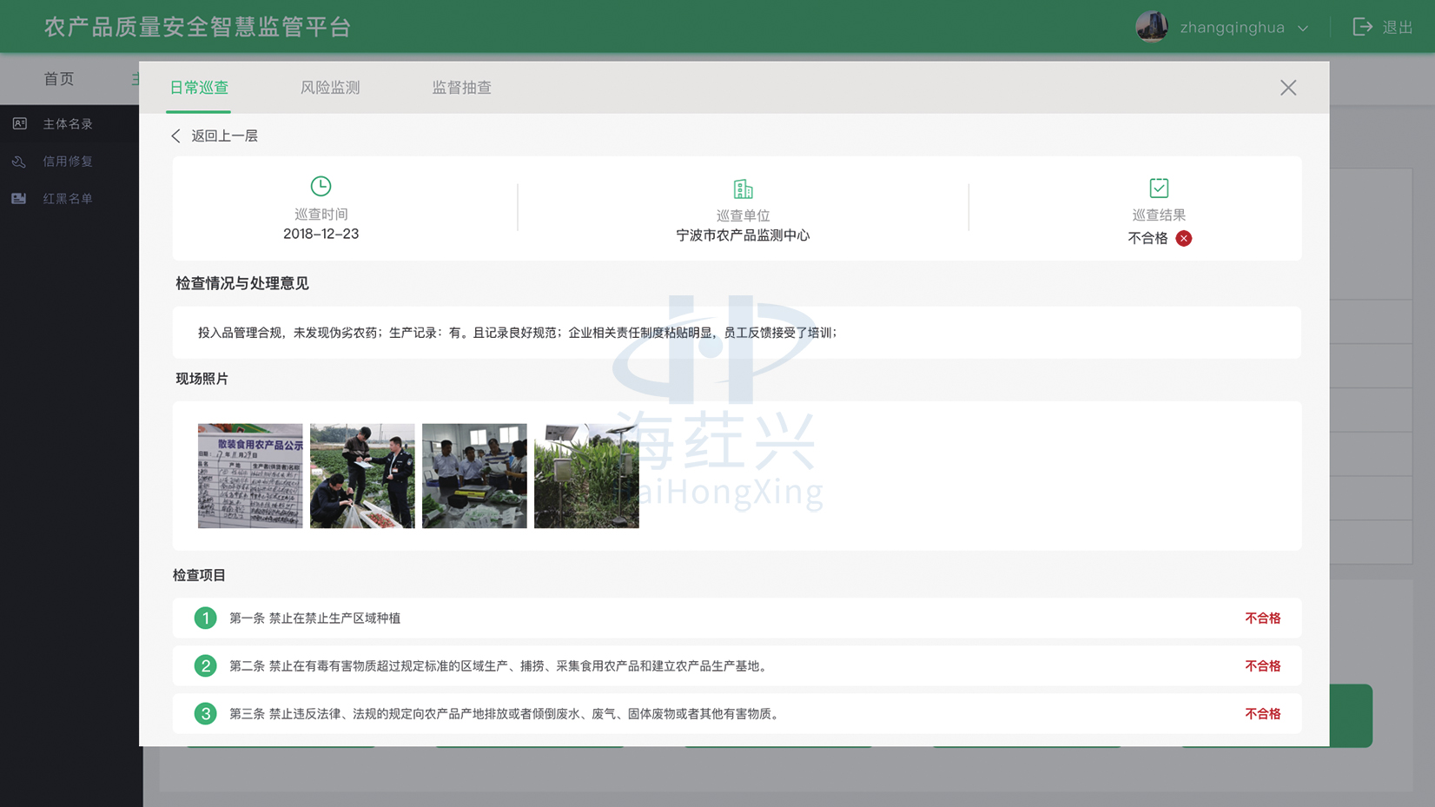Screen dimensions: 1435x807
Task: Click the inspection unit building icon
Action: 743,189
